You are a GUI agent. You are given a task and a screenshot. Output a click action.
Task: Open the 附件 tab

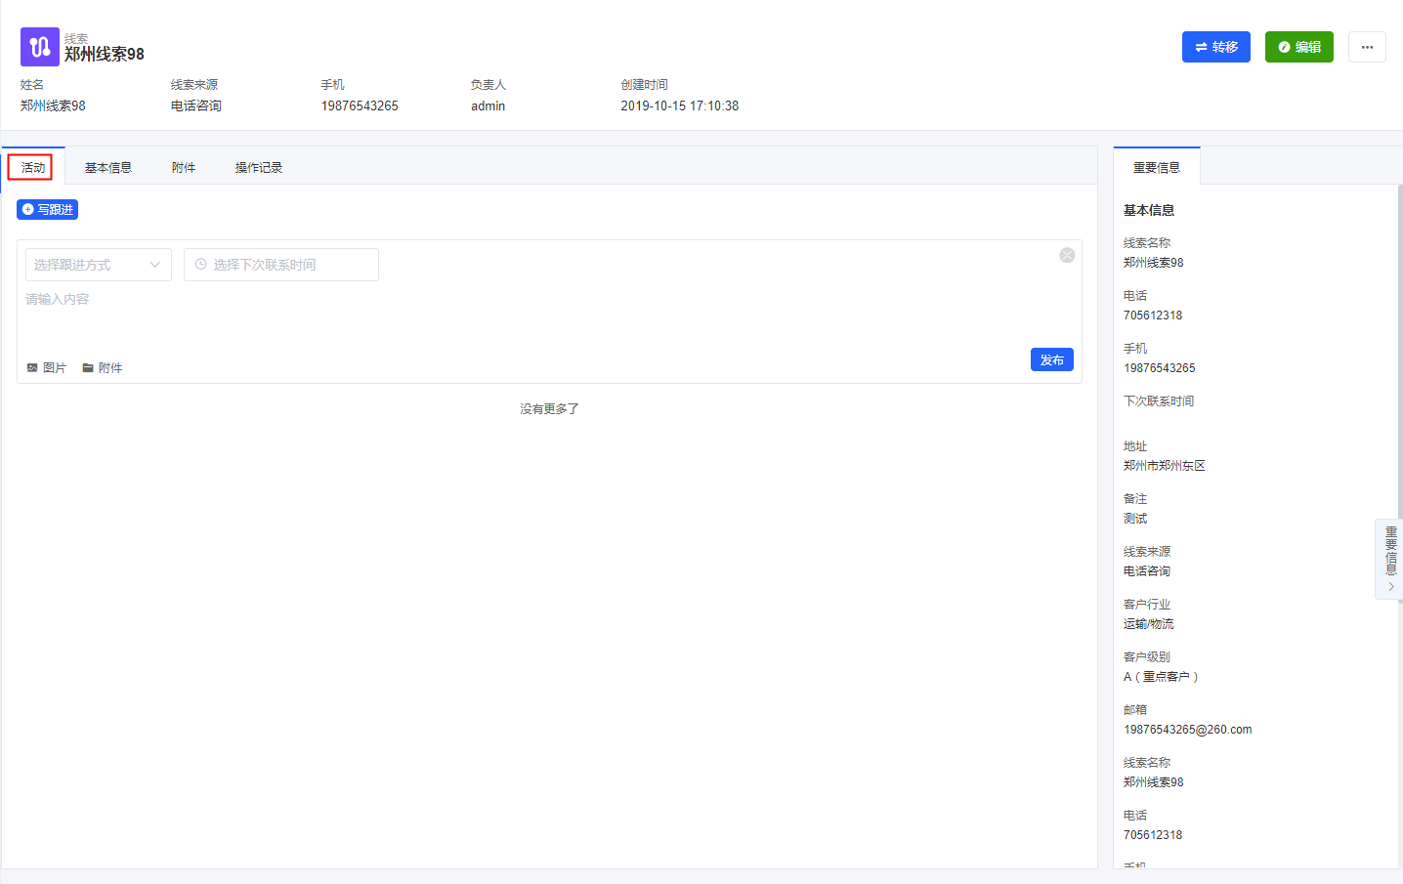point(184,168)
